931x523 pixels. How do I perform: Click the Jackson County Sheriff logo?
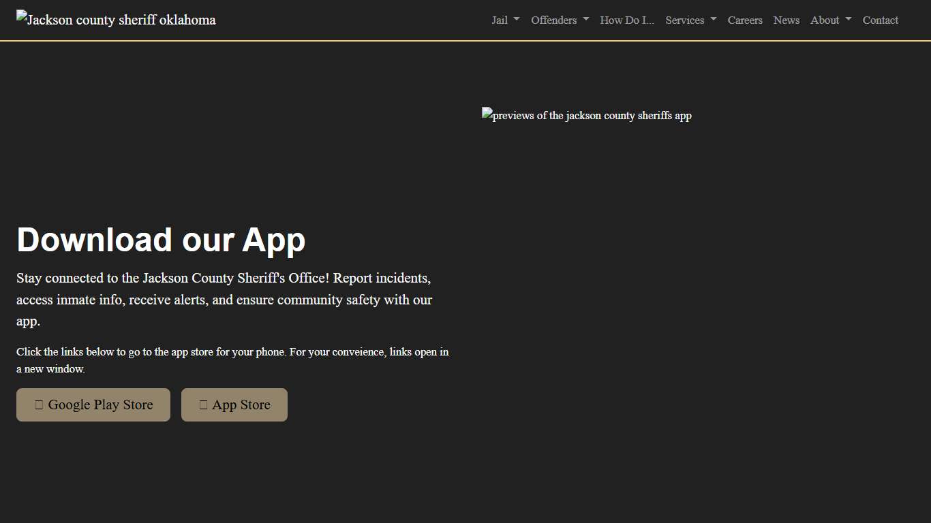pyautogui.click(x=116, y=20)
